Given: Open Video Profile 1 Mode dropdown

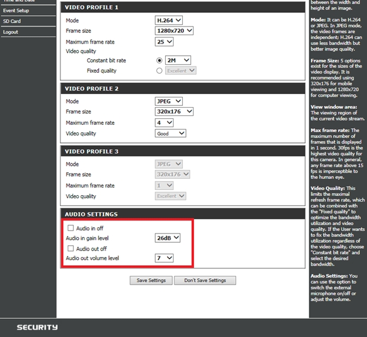Looking at the screenshot, I should tap(169, 21).
